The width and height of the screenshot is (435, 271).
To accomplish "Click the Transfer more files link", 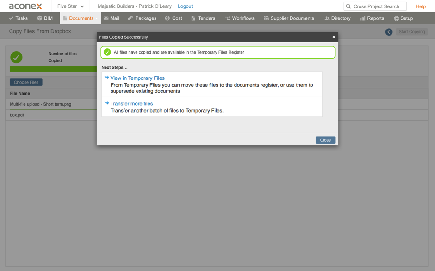I will coord(131,103).
